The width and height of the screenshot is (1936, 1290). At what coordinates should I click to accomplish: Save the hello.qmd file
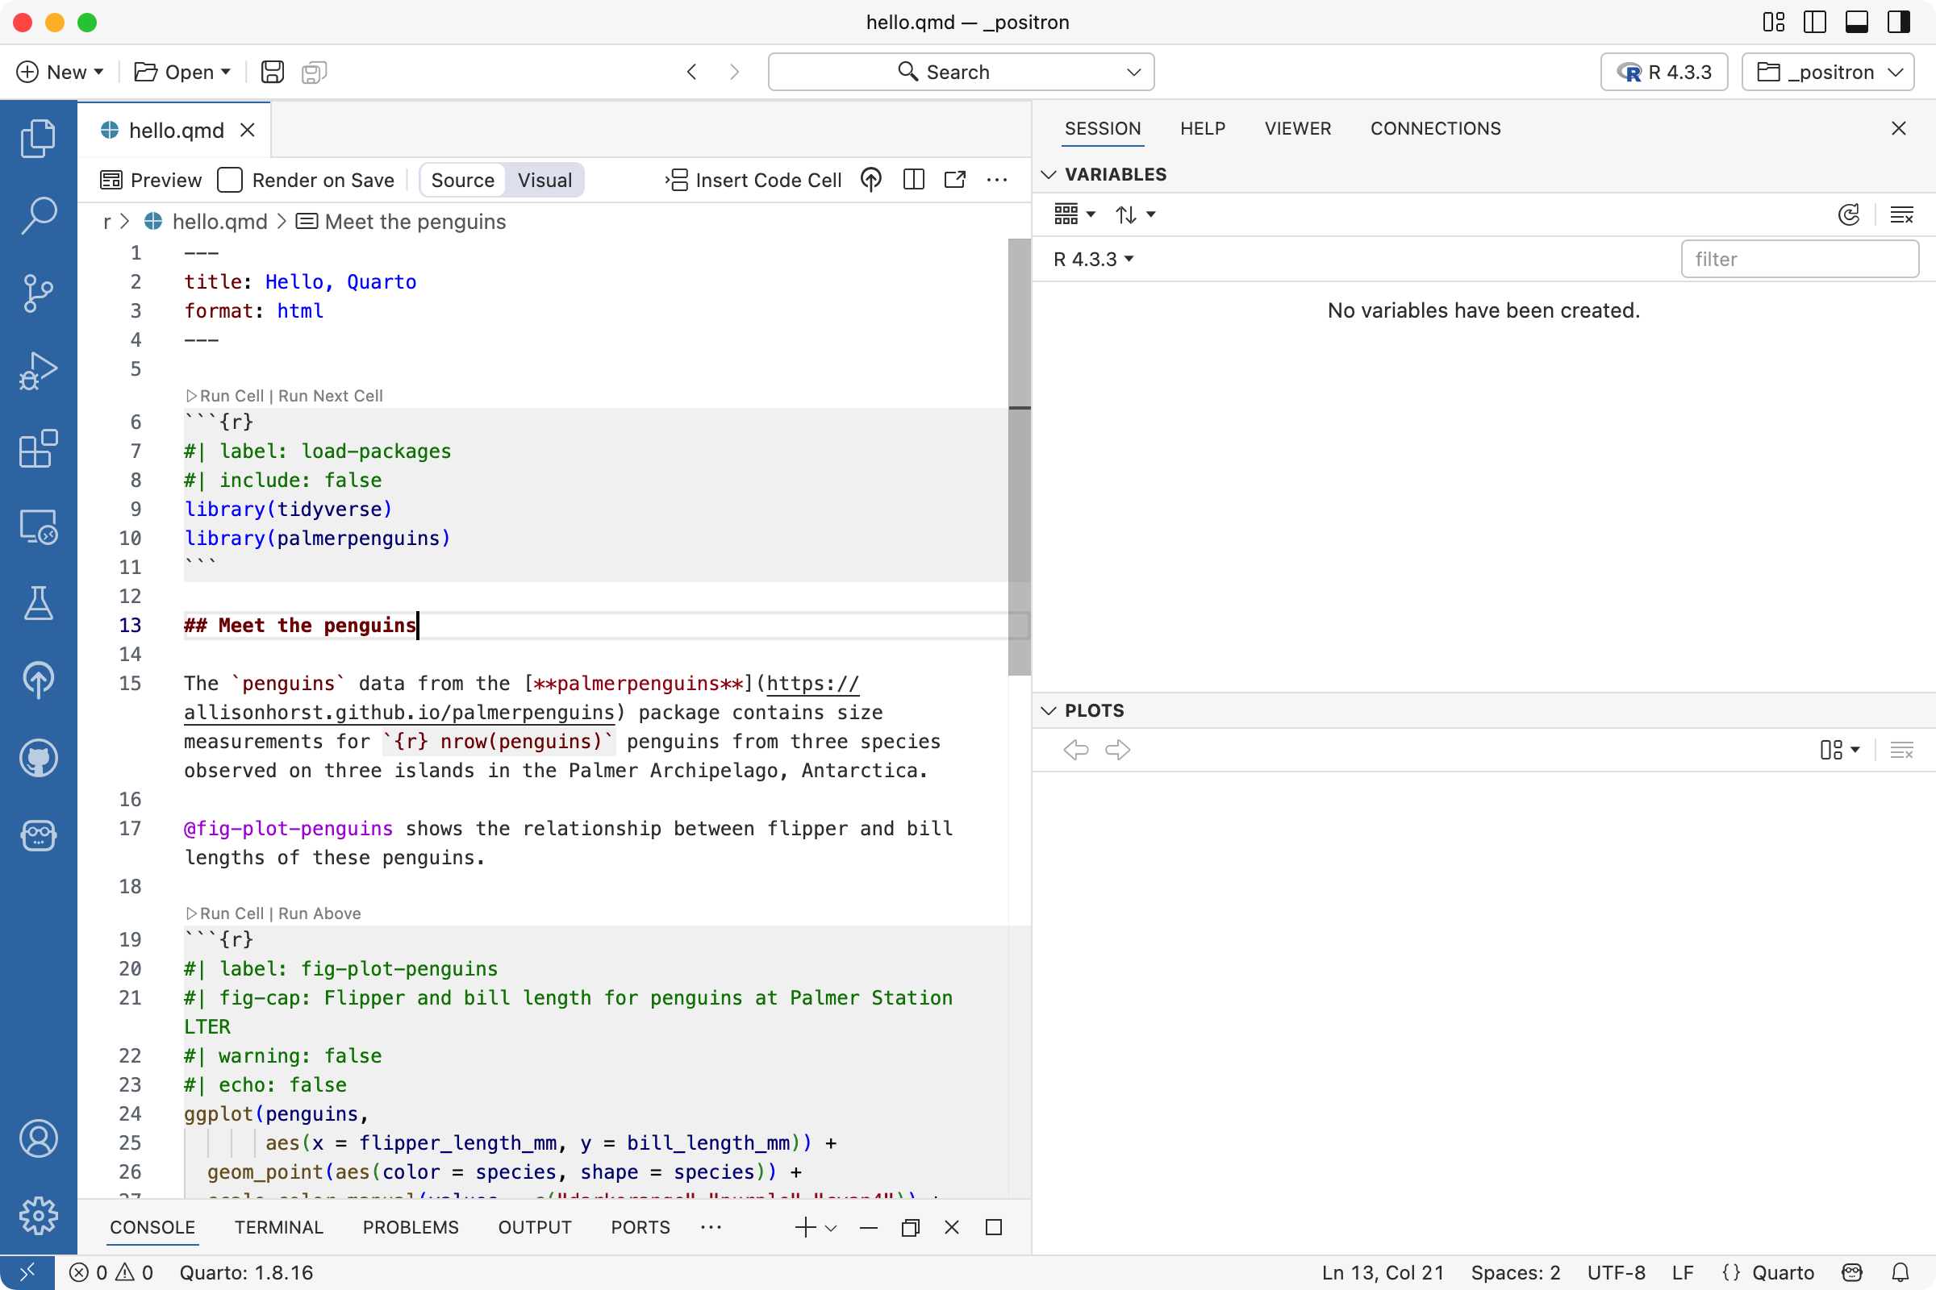click(272, 72)
